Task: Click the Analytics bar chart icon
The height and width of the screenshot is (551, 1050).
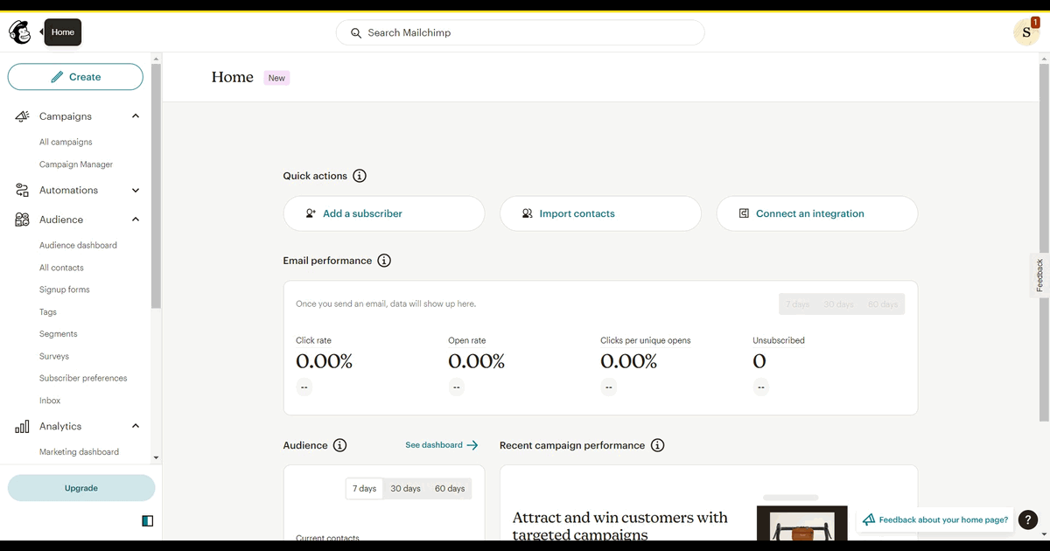Action: point(22,426)
